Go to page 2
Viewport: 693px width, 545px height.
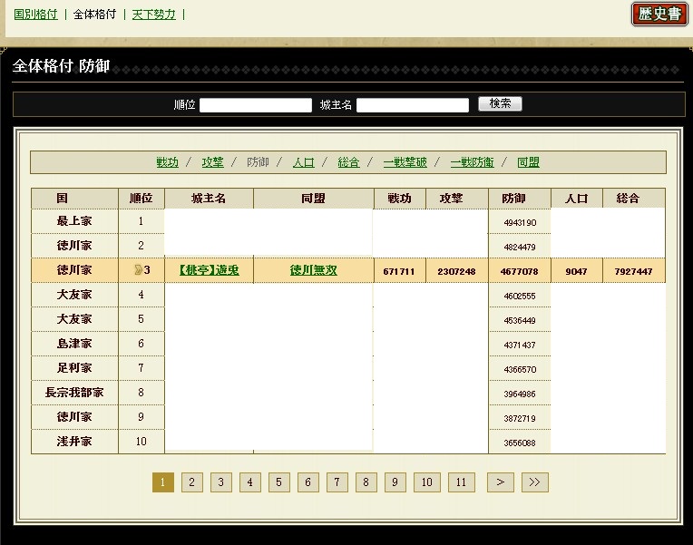[191, 482]
